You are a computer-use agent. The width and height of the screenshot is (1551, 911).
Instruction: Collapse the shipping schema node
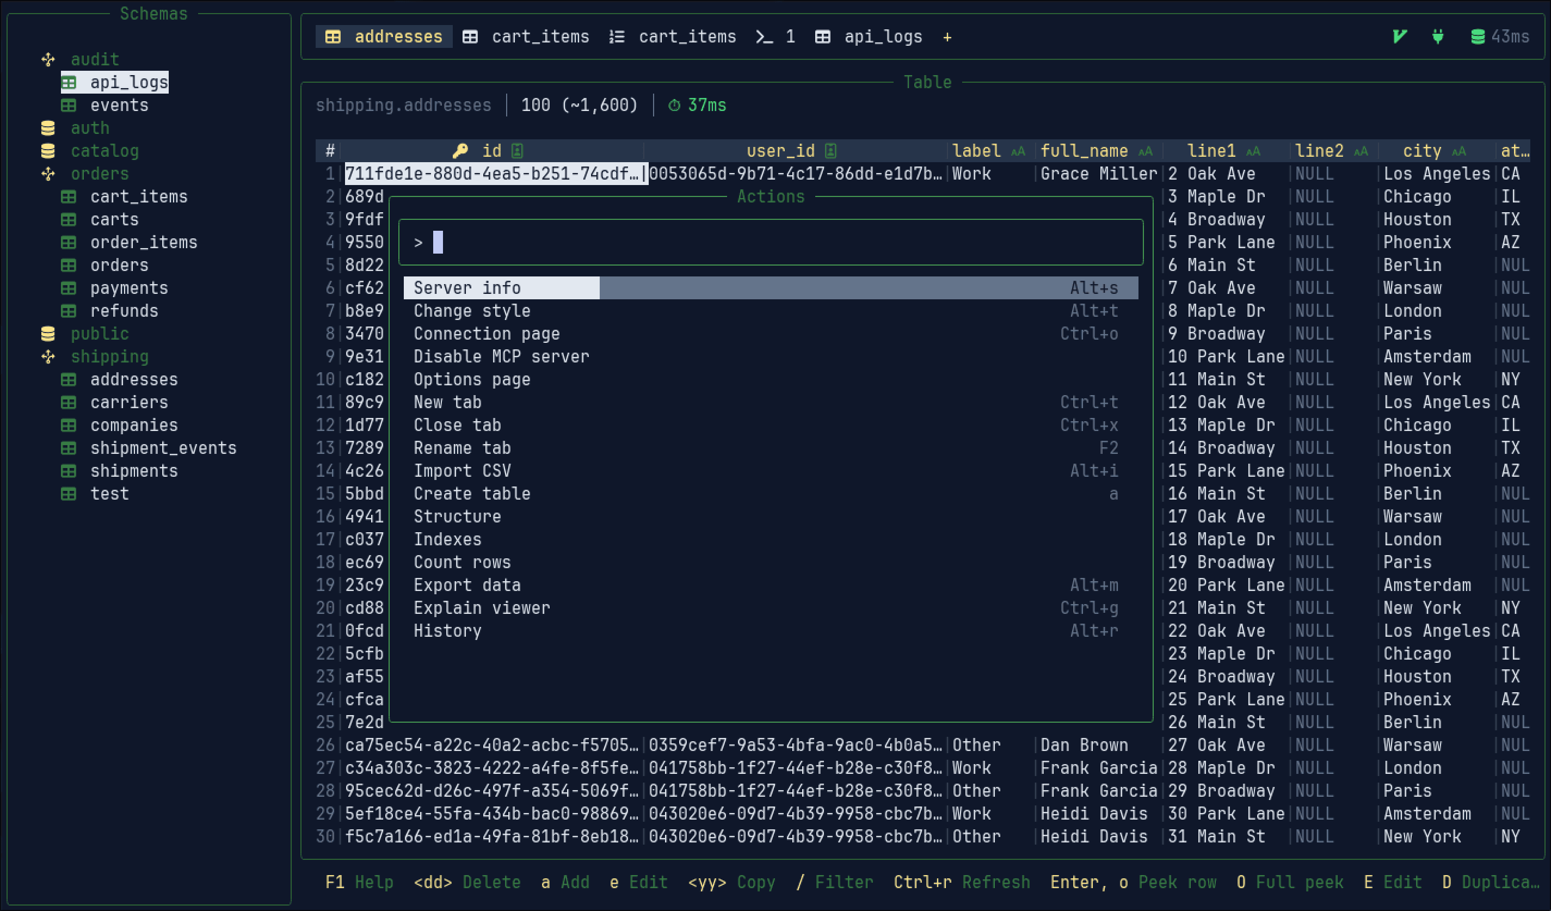(48, 357)
